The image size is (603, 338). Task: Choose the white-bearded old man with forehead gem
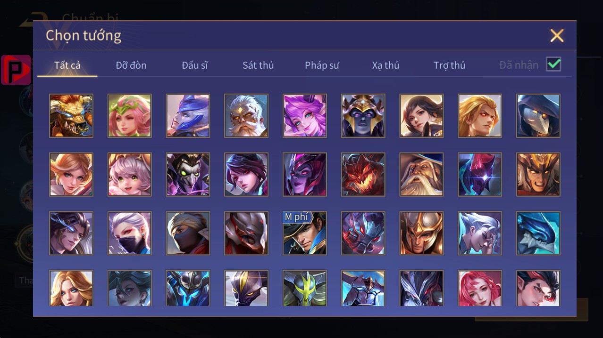click(246, 116)
